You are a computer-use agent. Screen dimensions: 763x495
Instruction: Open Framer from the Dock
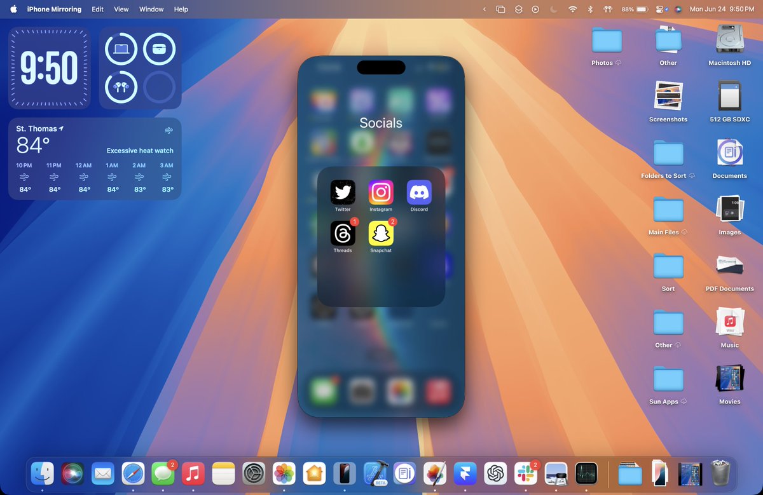click(465, 473)
